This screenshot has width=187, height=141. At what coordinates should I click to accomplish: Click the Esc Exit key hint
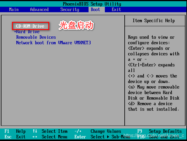tap(15, 137)
